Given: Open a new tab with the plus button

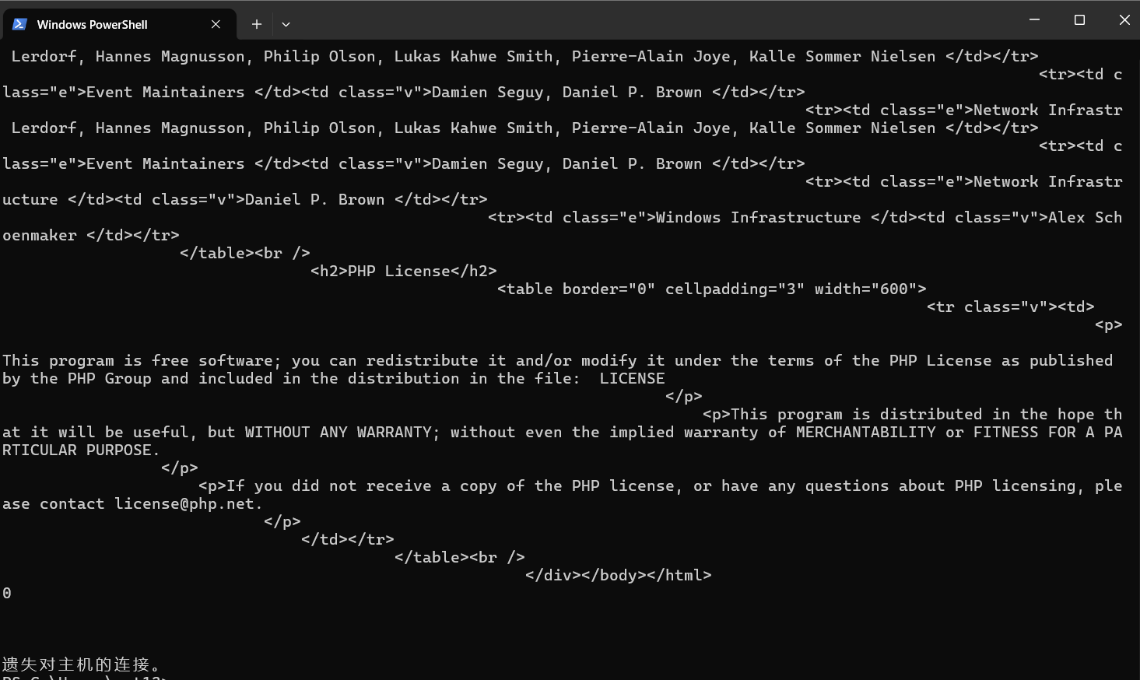Looking at the screenshot, I should click(256, 24).
